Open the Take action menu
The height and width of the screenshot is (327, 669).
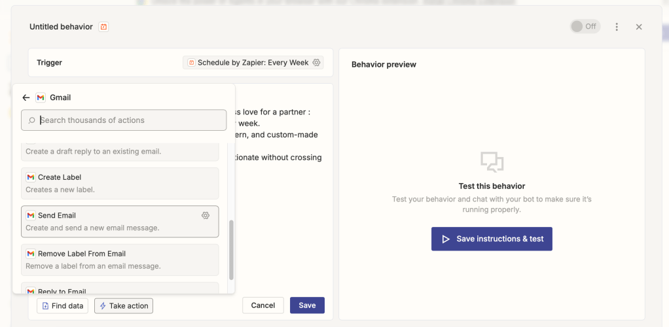click(x=124, y=305)
